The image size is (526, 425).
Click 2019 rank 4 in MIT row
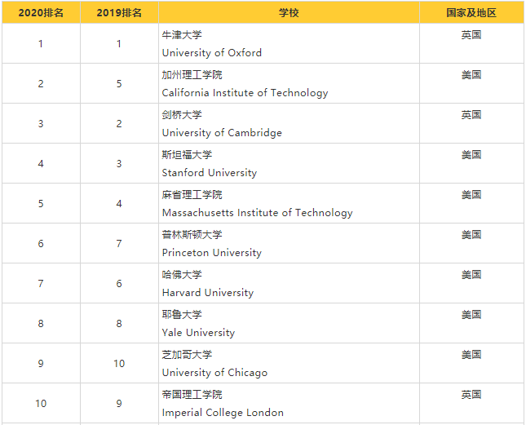(x=119, y=204)
